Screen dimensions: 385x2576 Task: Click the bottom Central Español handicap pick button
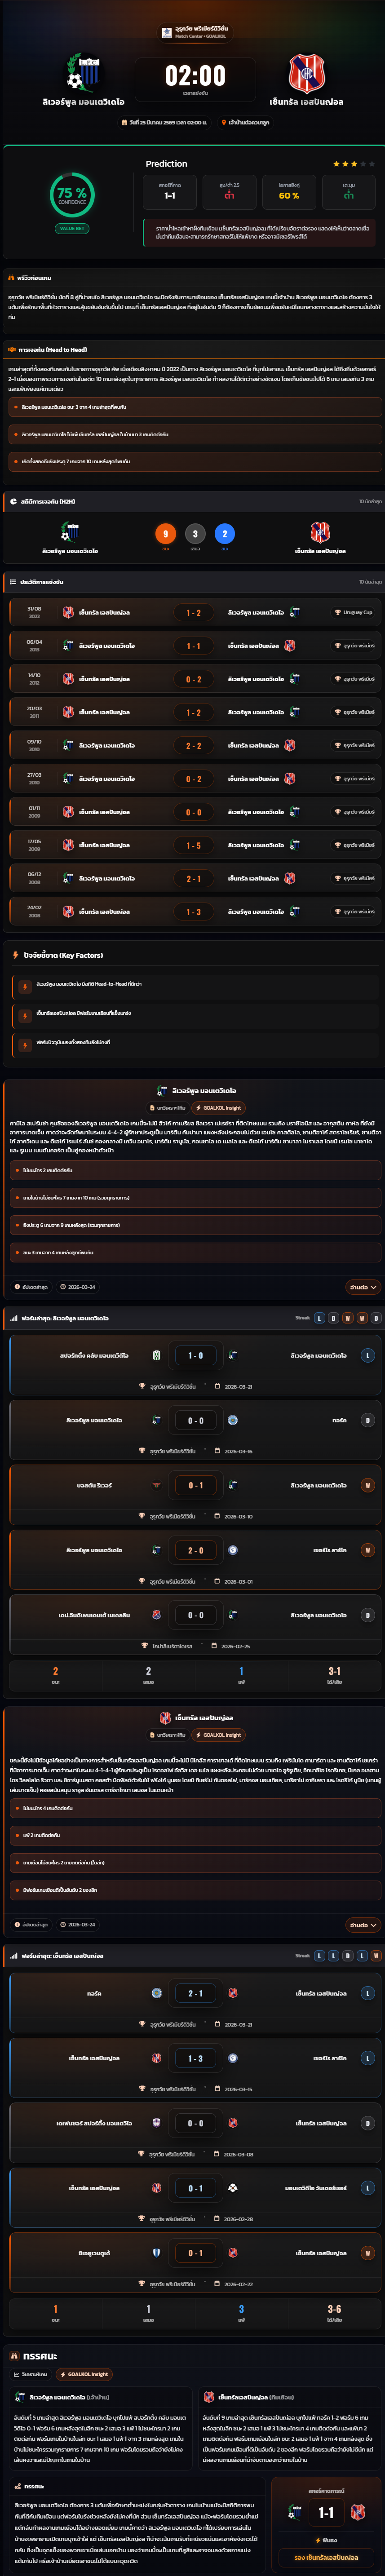point(326,2557)
